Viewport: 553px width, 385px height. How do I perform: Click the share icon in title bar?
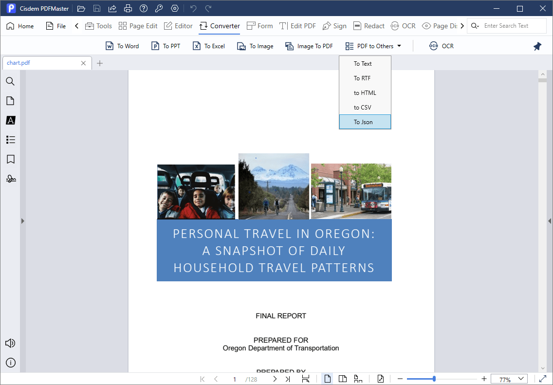point(112,9)
